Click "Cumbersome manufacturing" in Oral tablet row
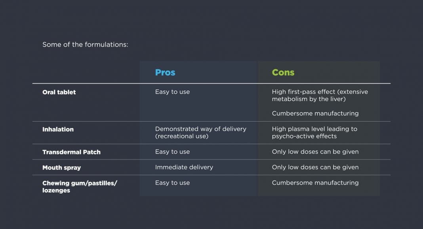Viewport: 423px width, 229px height. click(x=315, y=113)
